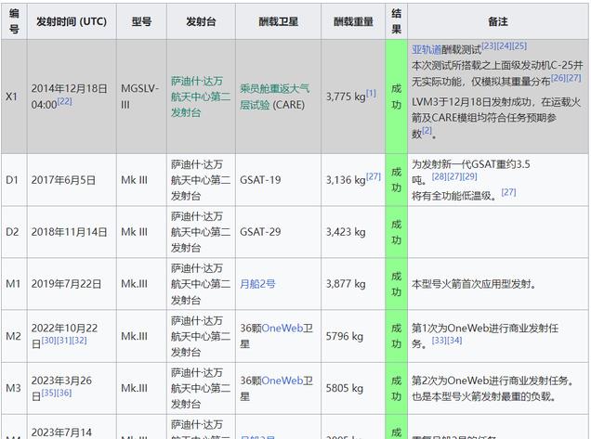Open citation [27] next to 3,136 kg
Image resolution: width=591 pixels, height=439 pixels.
pyautogui.click(x=374, y=176)
